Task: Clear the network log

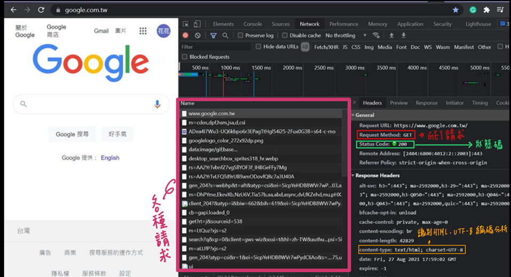Action: coord(198,36)
